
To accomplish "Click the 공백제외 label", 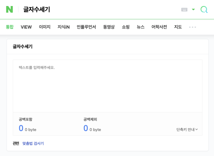I will click(x=90, y=119).
